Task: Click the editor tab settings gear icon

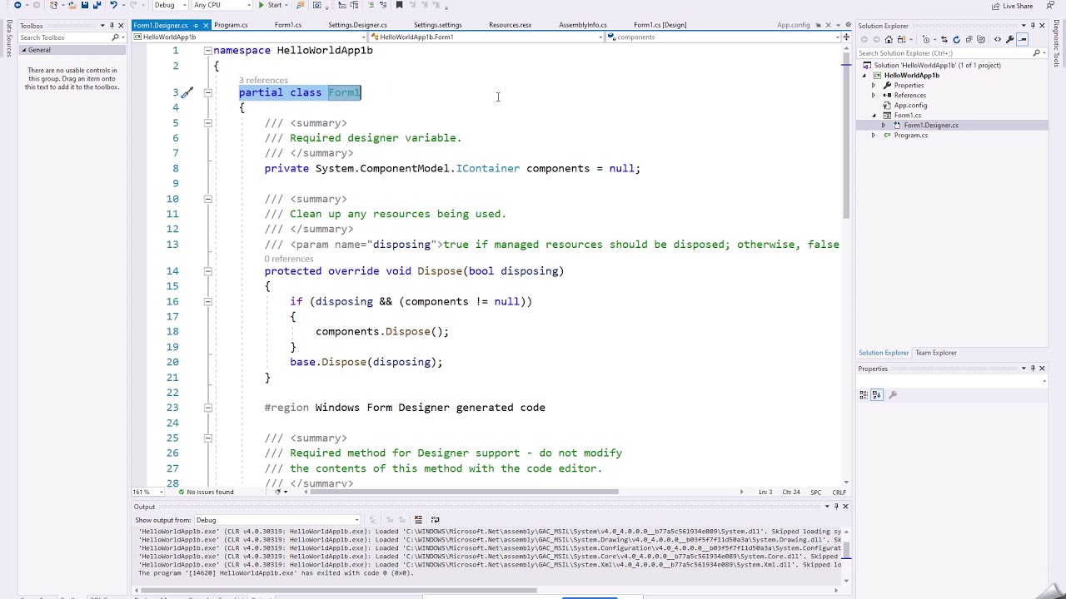Action: (848, 25)
